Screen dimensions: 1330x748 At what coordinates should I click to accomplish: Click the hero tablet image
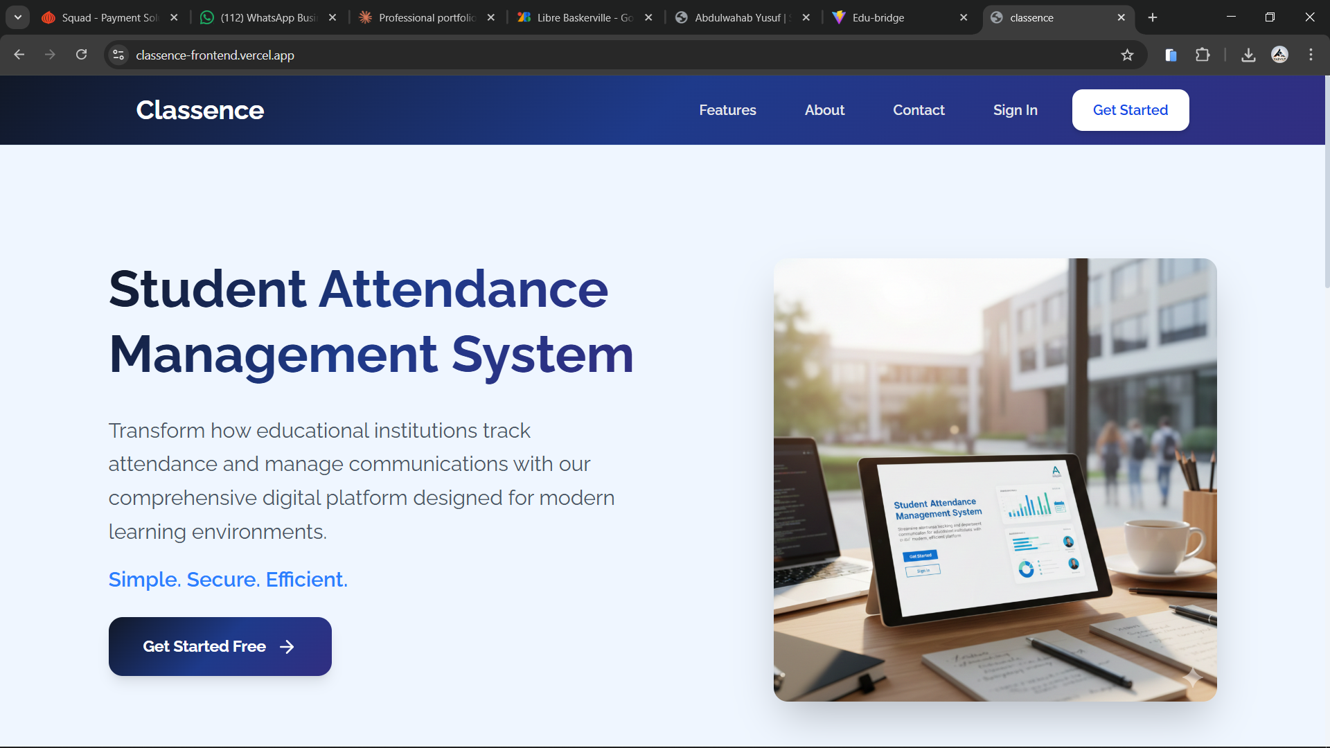[x=995, y=480]
